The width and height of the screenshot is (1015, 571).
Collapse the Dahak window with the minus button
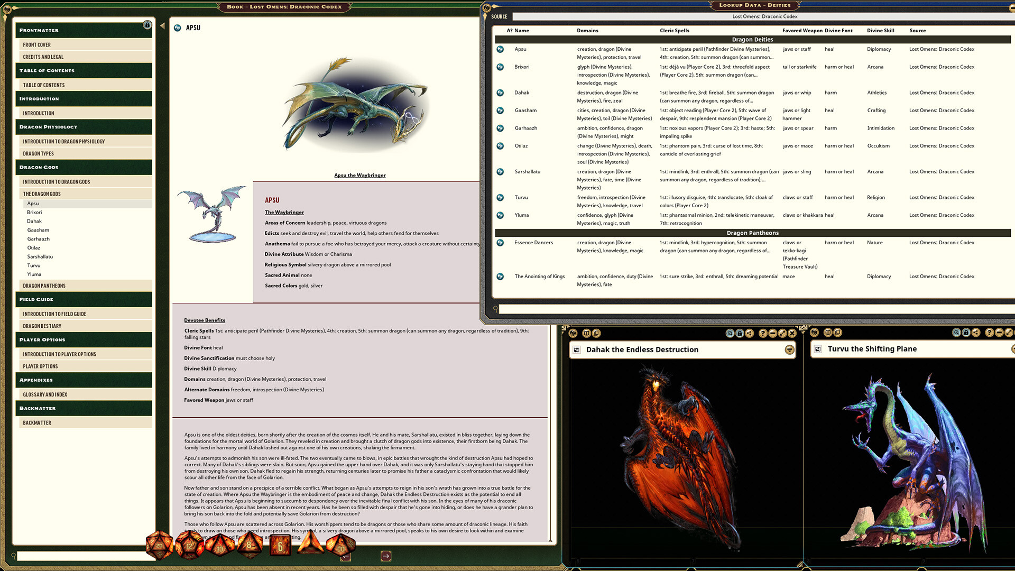click(x=772, y=334)
